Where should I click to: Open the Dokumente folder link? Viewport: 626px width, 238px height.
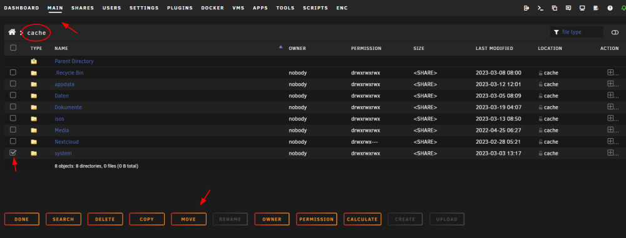[68, 107]
